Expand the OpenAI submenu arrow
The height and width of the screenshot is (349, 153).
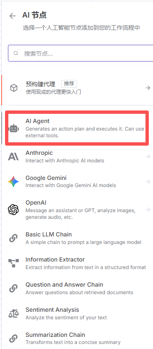(x=148, y=210)
